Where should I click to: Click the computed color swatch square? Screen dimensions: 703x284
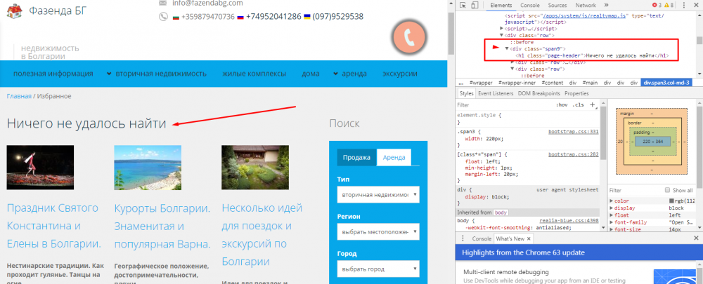(x=671, y=201)
